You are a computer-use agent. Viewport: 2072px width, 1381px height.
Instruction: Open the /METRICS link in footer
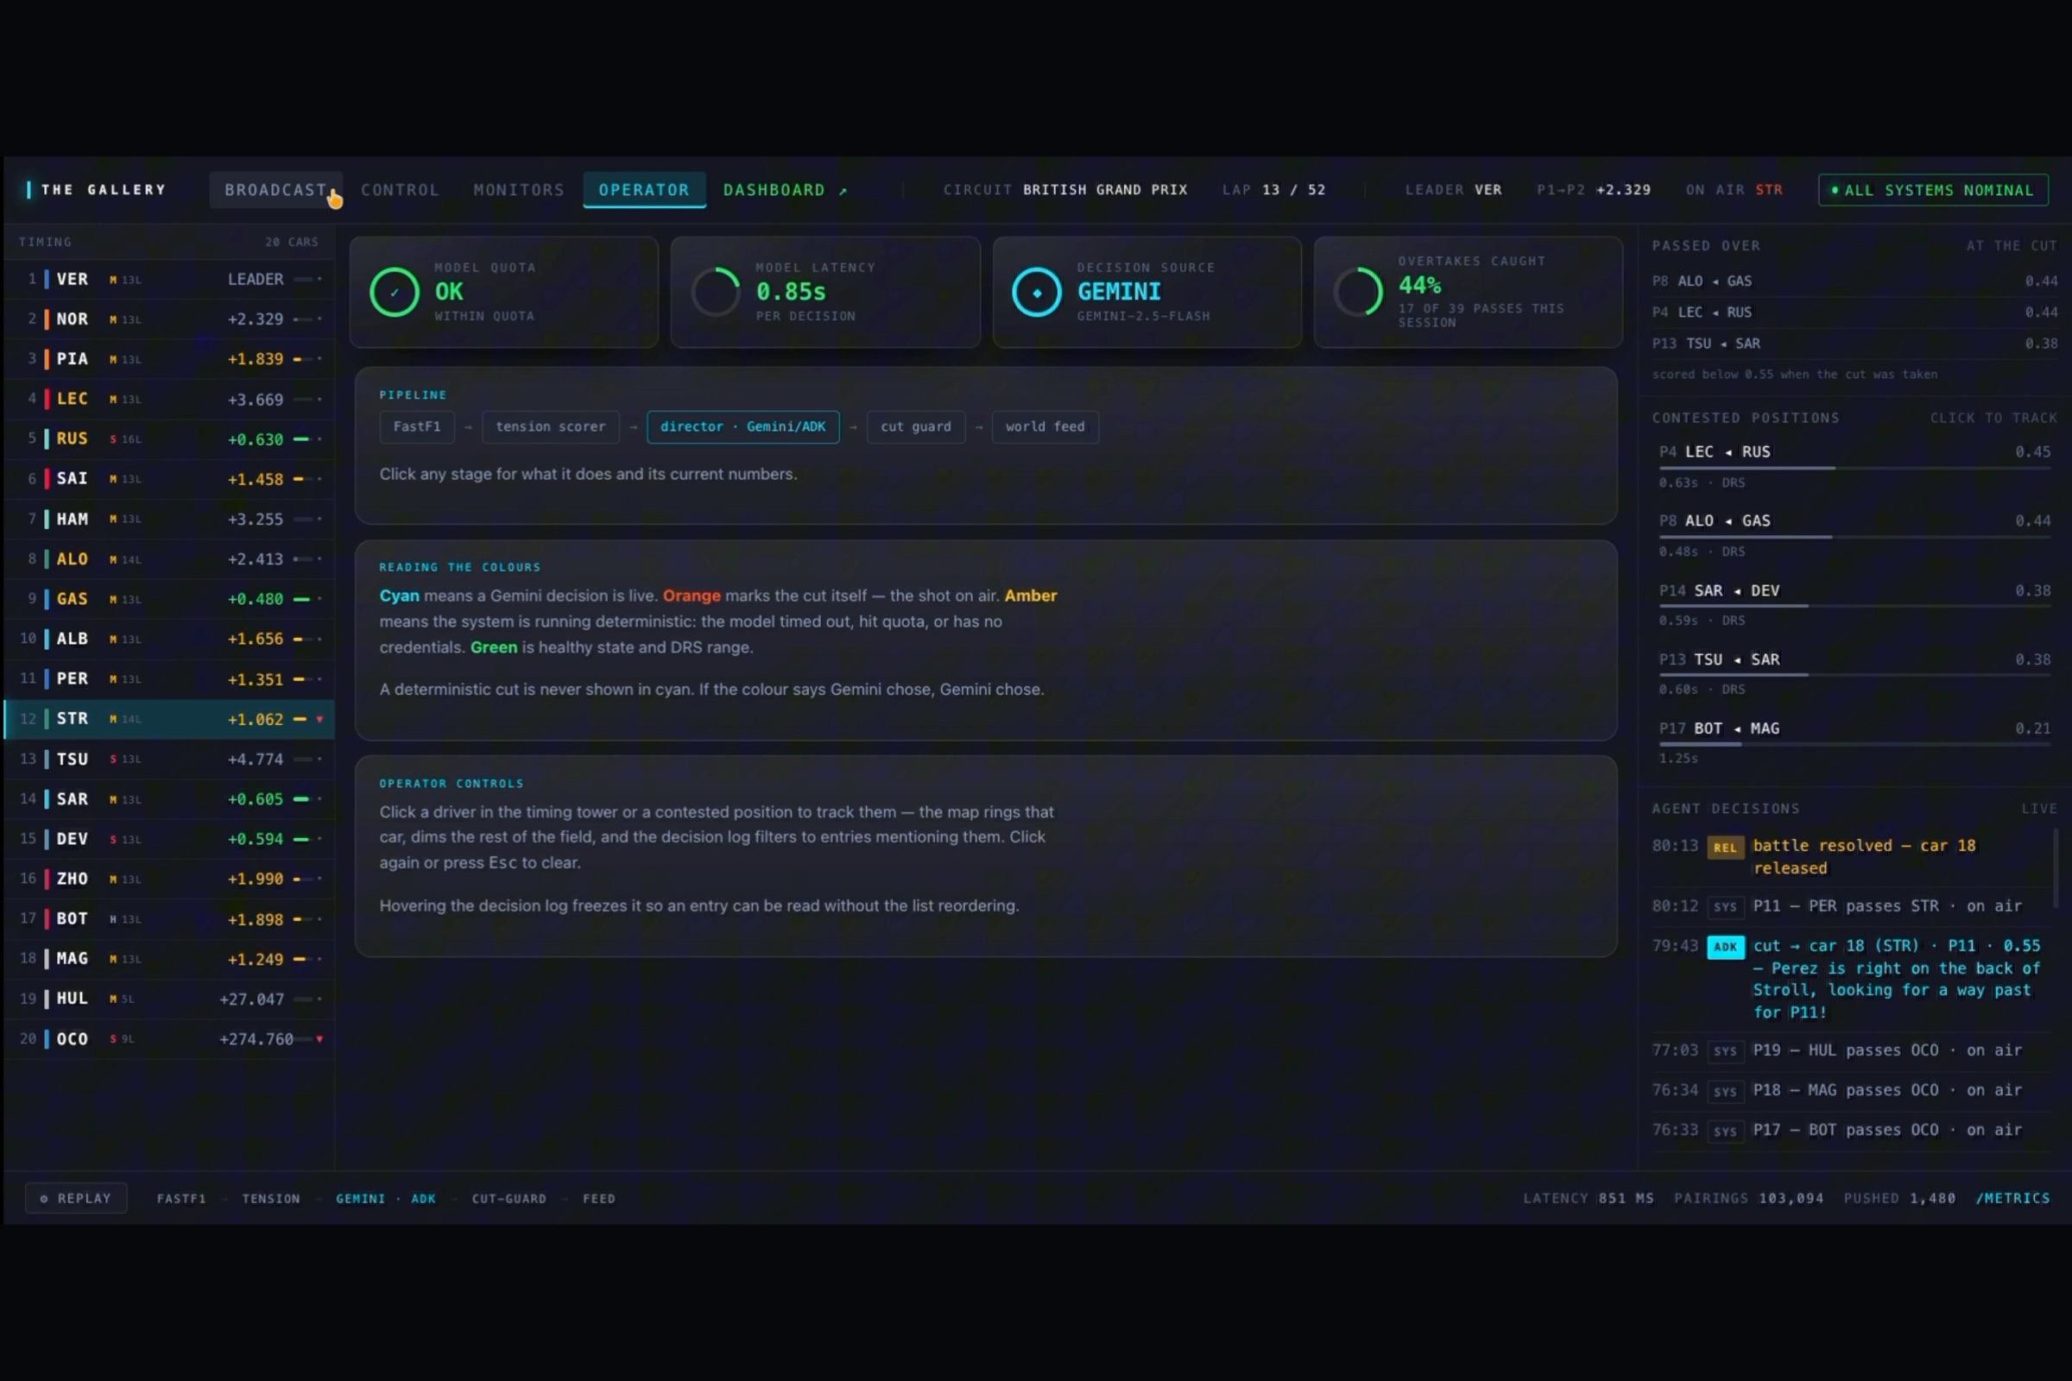[x=2012, y=1198]
